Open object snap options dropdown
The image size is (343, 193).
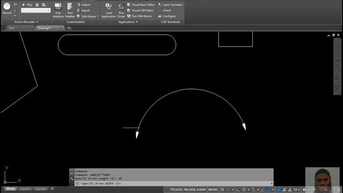(x=273, y=189)
